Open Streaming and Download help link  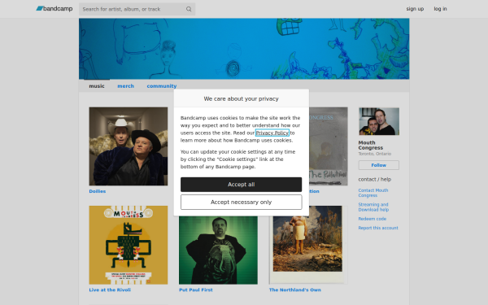click(373, 207)
